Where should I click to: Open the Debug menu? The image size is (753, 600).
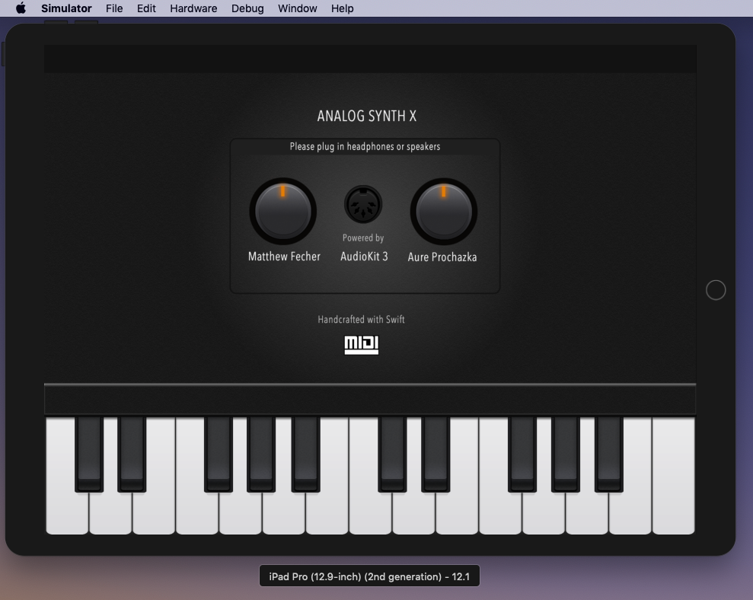(x=247, y=8)
